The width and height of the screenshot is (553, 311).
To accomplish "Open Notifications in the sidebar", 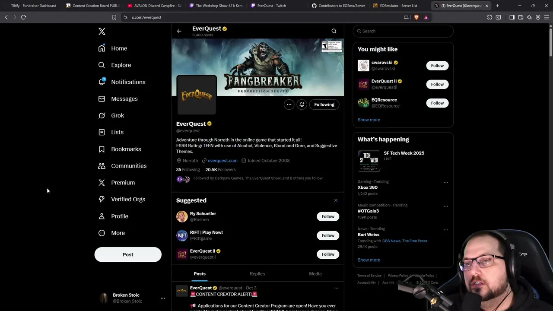I will coord(122,82).
